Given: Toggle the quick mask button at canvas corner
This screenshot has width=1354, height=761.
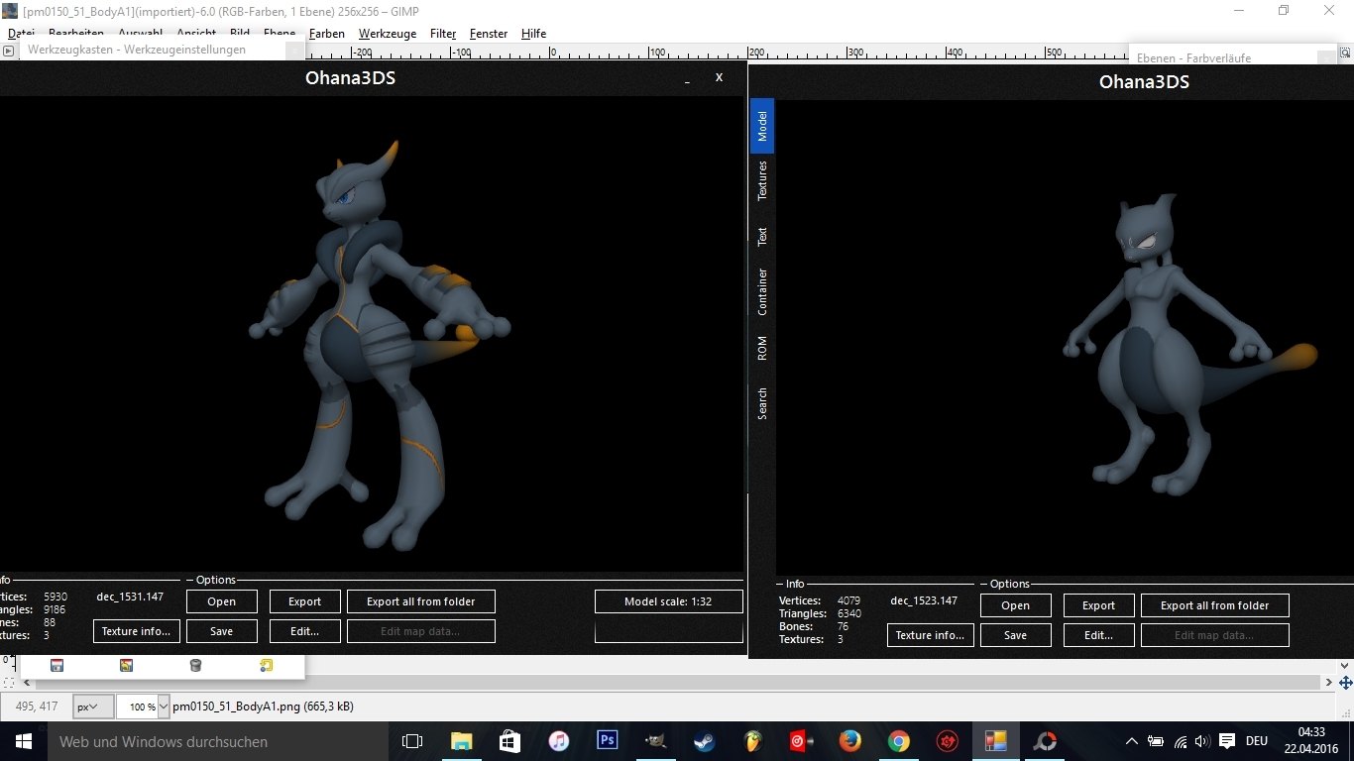Looking at the screenshot, I should [x=9, y=683].
